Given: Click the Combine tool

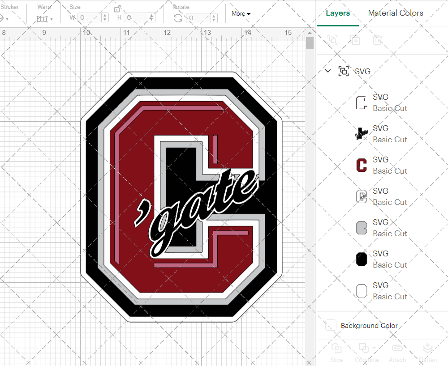Looking at the screenshot, I should [x=367, y=353].
